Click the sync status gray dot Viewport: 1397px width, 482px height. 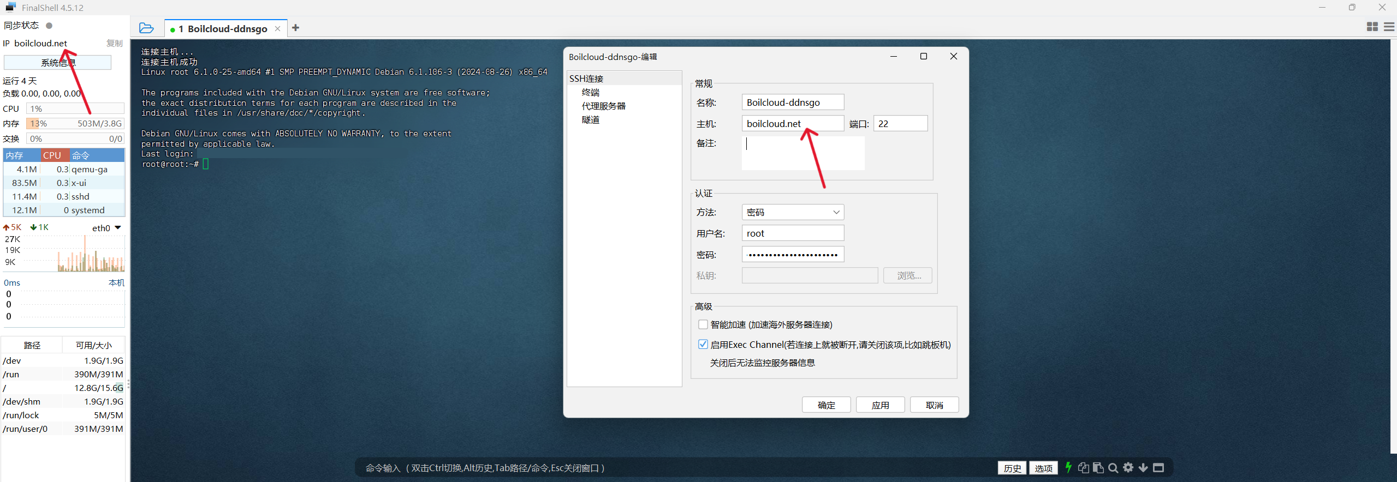pyautogui.click(x=49, y=26)
